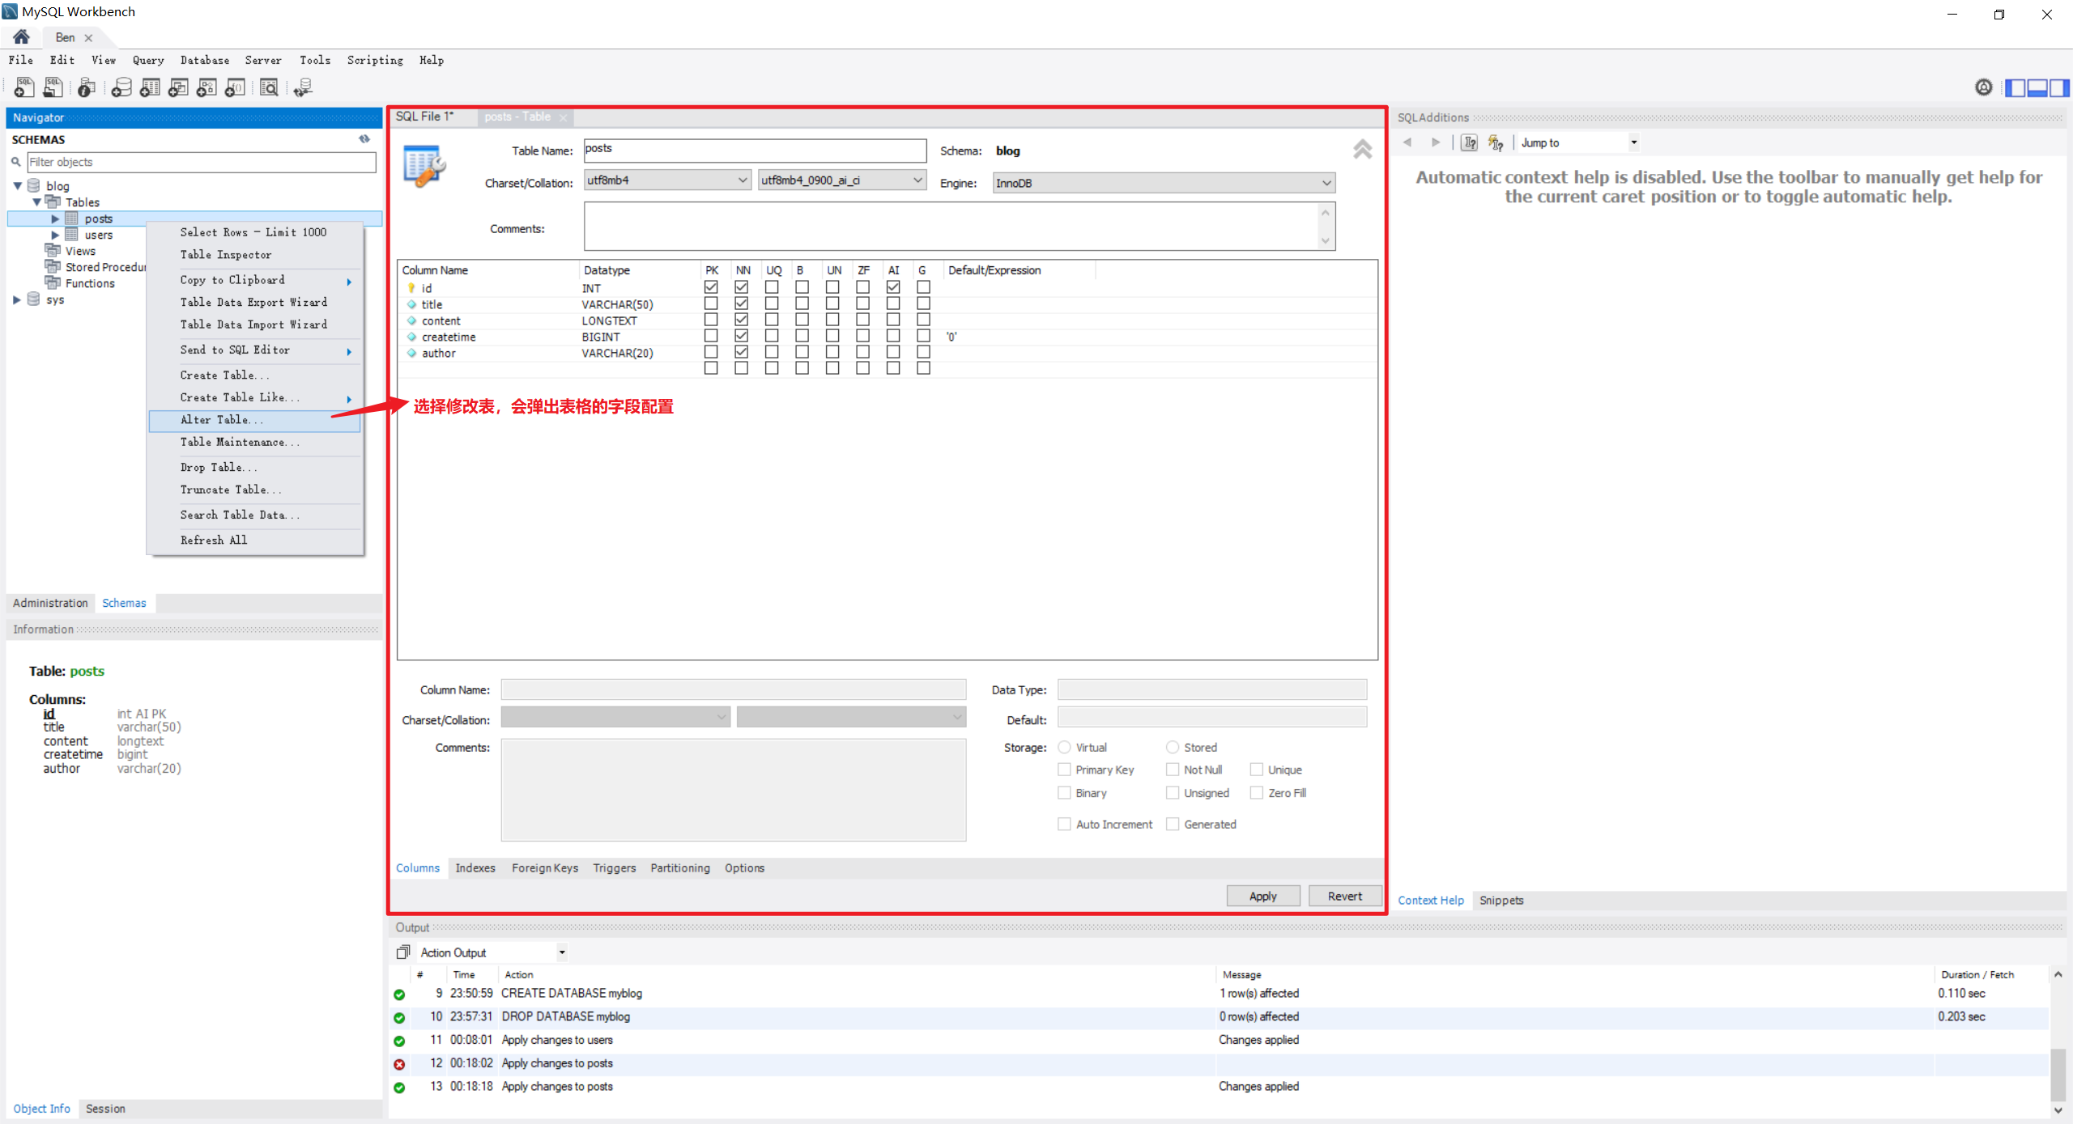Click the create new table toolbar icon
The image size is (2073, 1124).
point(150,87)
